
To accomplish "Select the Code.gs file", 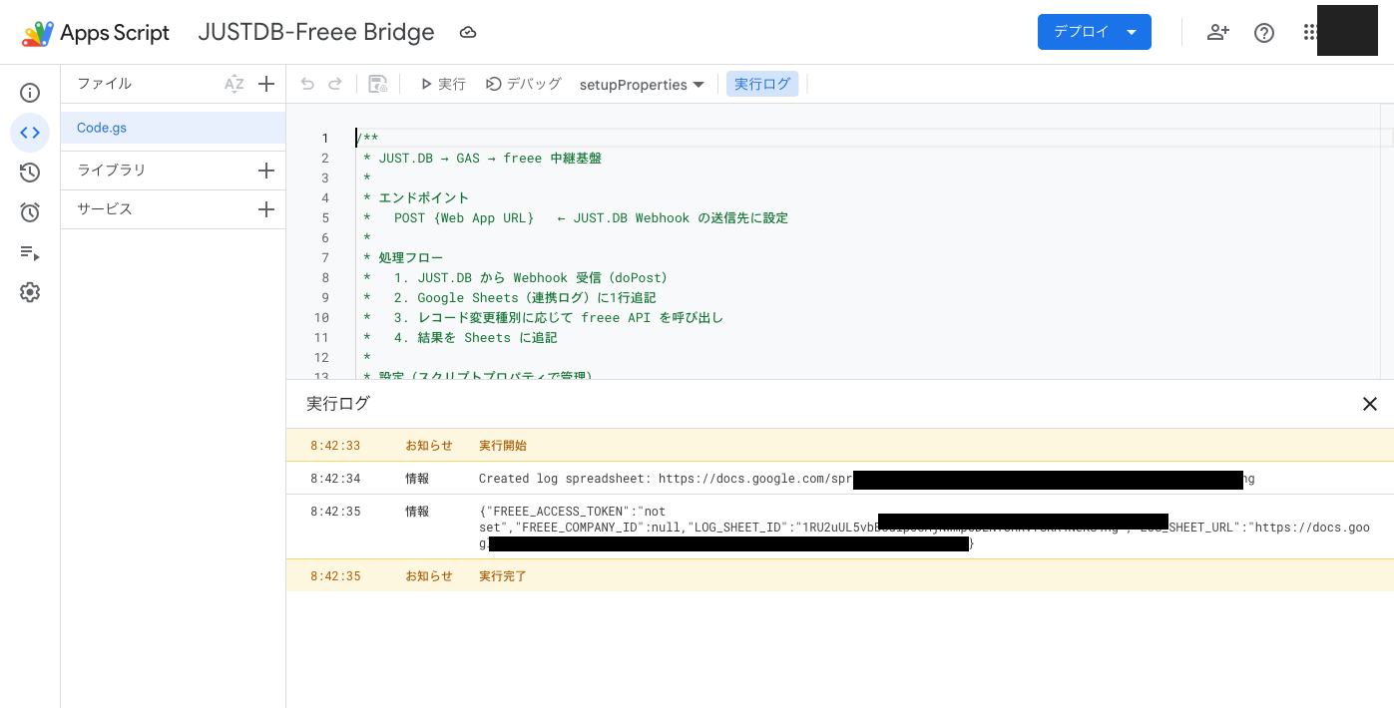I will (x=173, y=128).
